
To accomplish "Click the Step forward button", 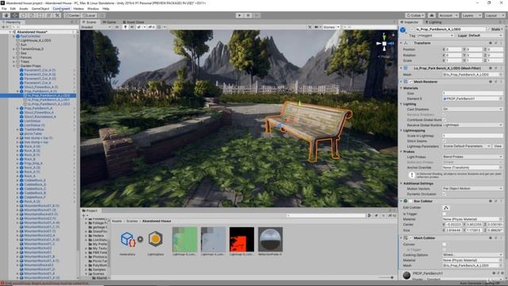I will click(x=256, y=15).
